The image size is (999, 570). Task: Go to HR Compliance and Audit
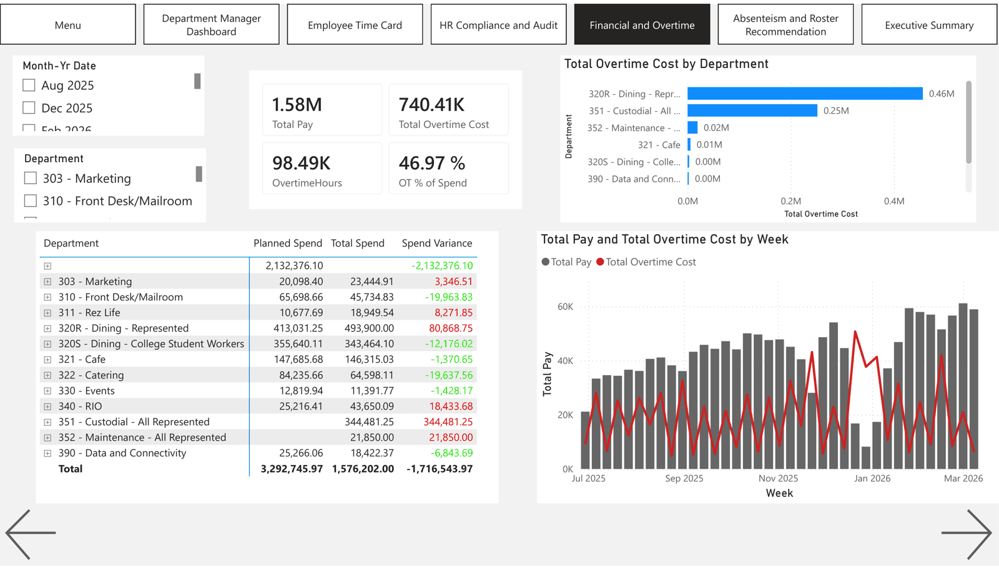[499, 24]
